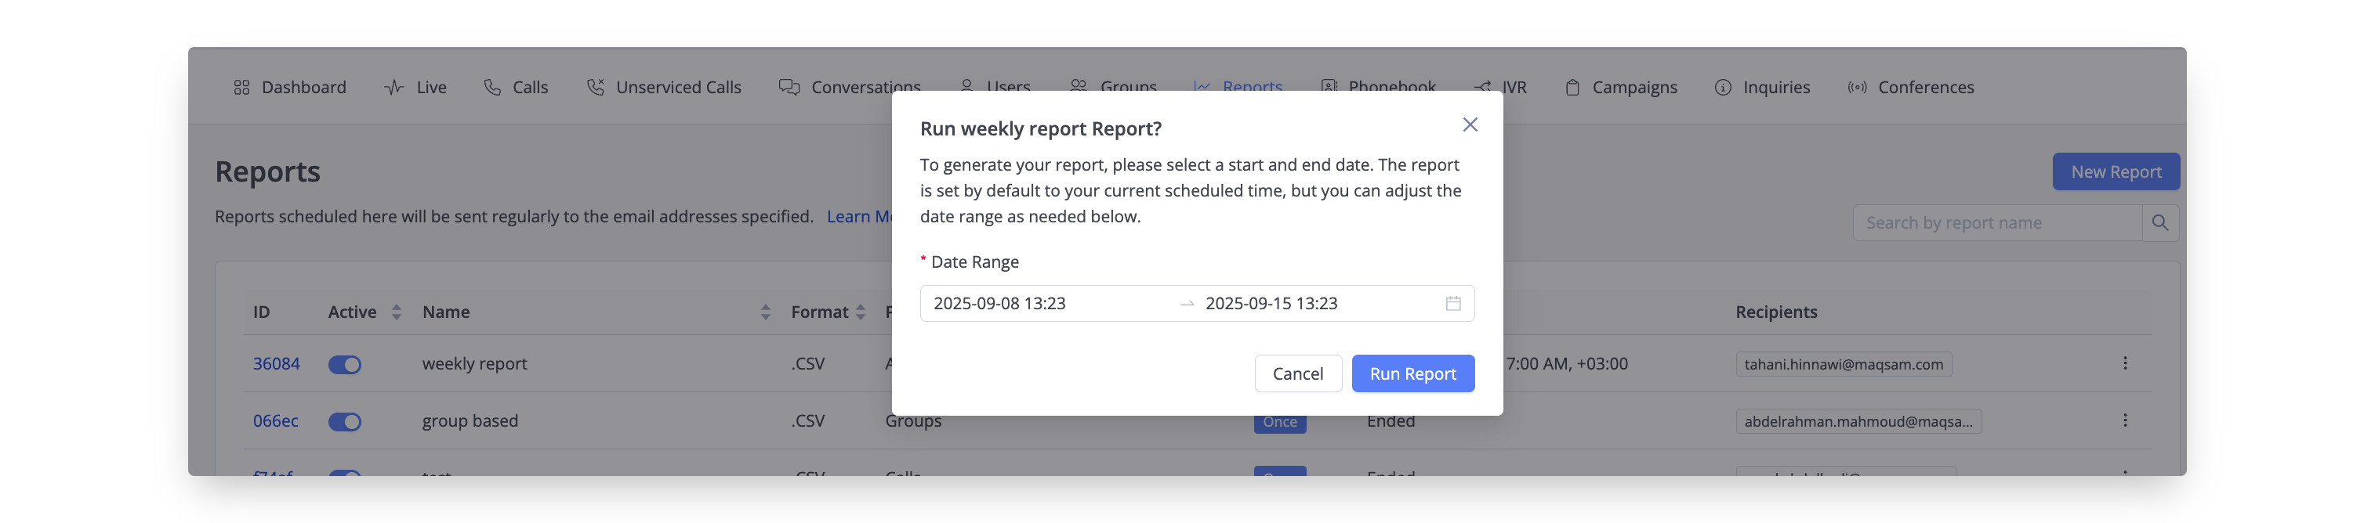Image resolution: width=2375 pixels, height=523 pixels.
Task: Sort by the Name column
Action: point(765,312)
